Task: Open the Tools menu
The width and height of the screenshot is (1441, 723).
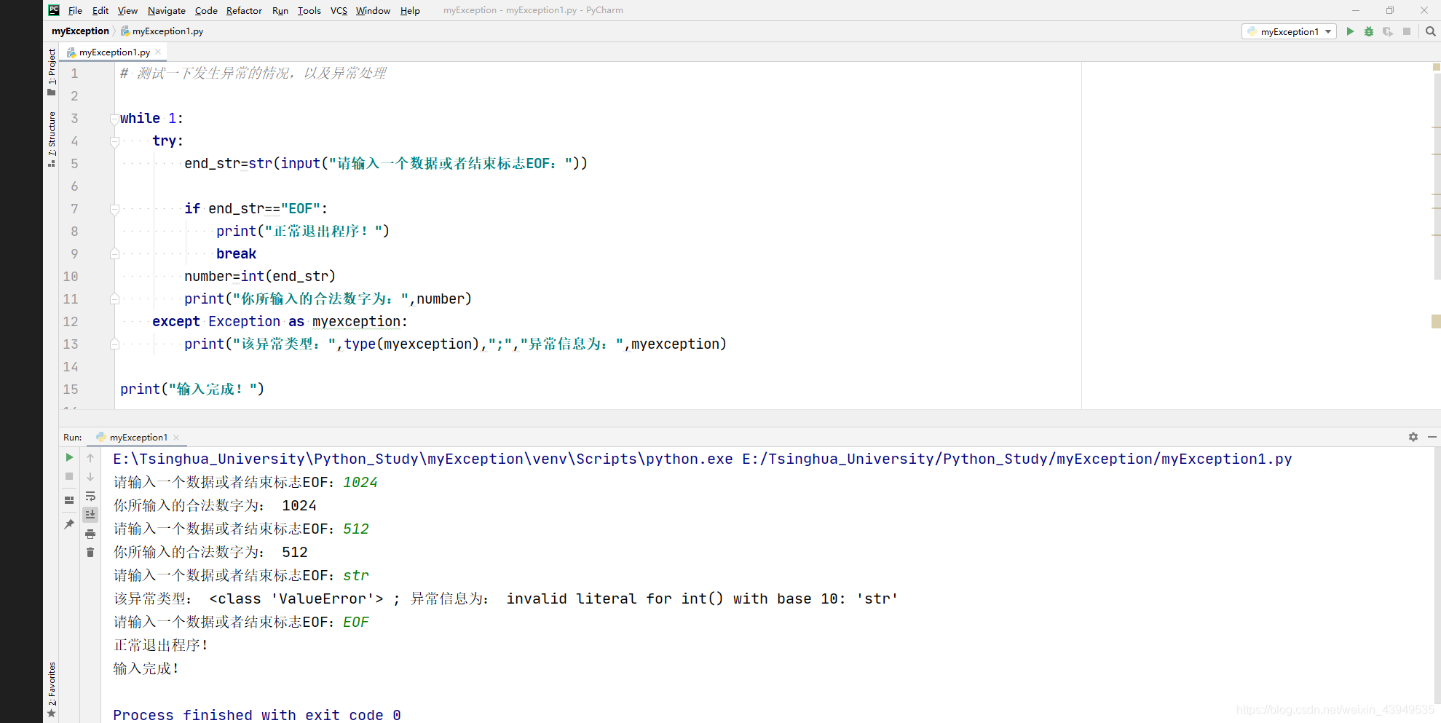Action: [x=309, y=10]
